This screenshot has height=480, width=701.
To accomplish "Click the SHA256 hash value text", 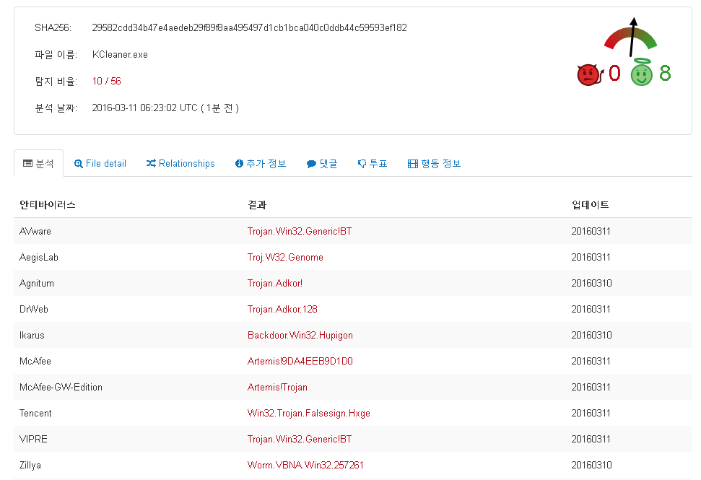I will tap(249, 28).
